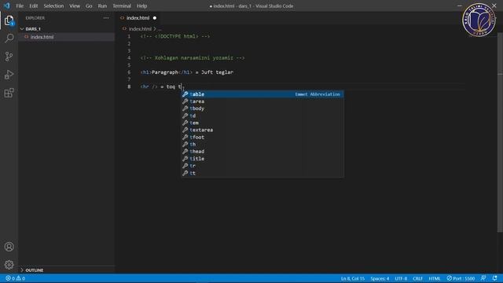This screenshot has height=283, width=503.
Task: Click line 6 with Paragraph h1 code
Action: (187, 72)
